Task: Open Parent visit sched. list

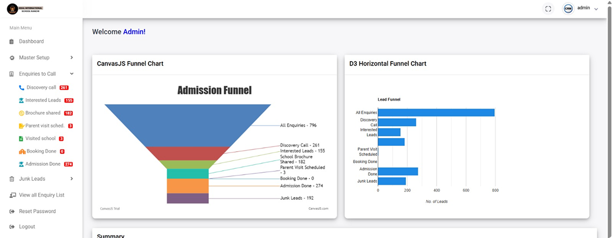Action: 44,126
